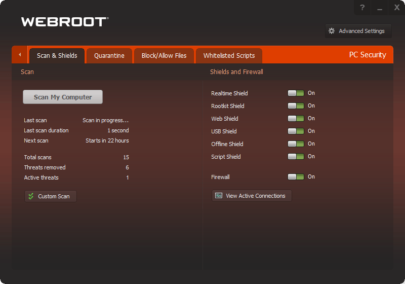
Task: Click the Script Shield label
Action: point(226,157)
